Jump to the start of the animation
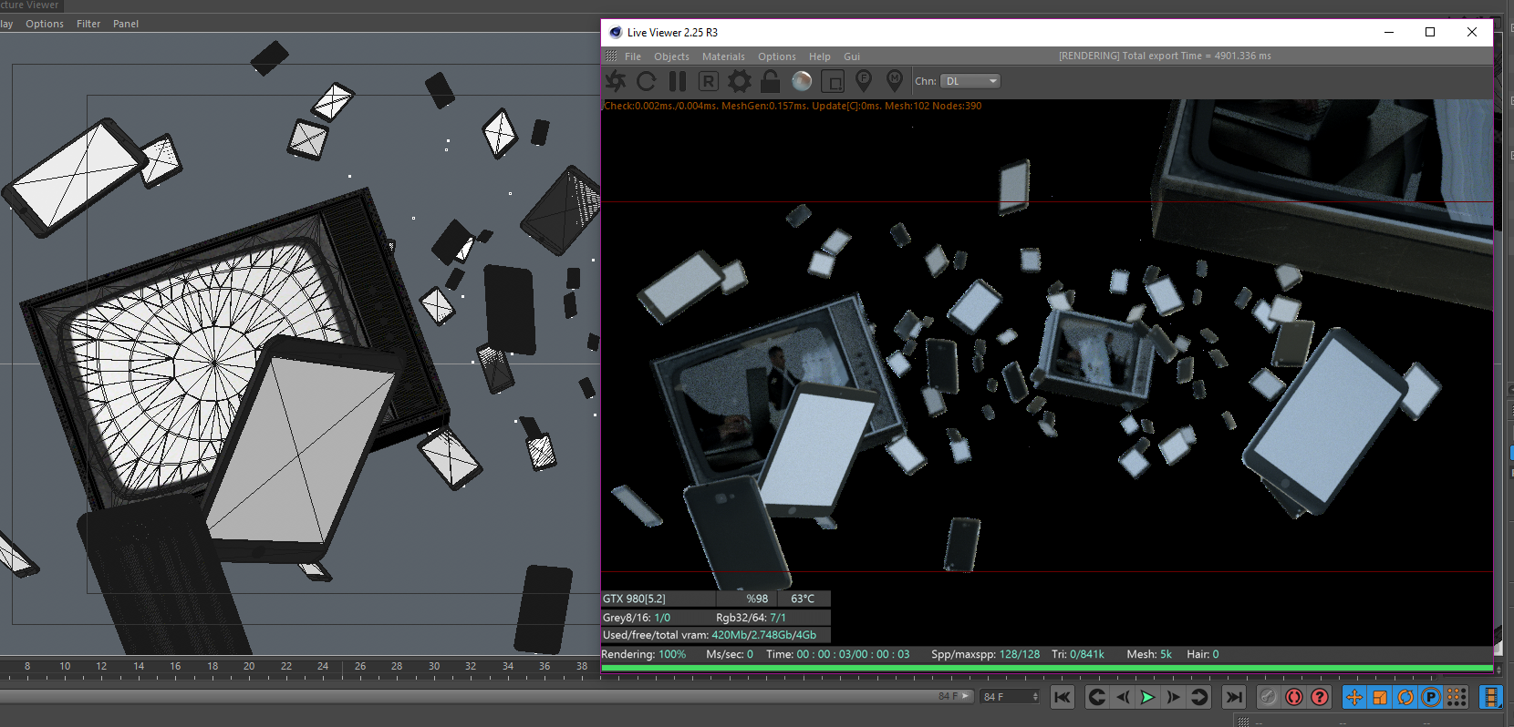Screen dimensions: 1514x727 [x=1063, y=697]
